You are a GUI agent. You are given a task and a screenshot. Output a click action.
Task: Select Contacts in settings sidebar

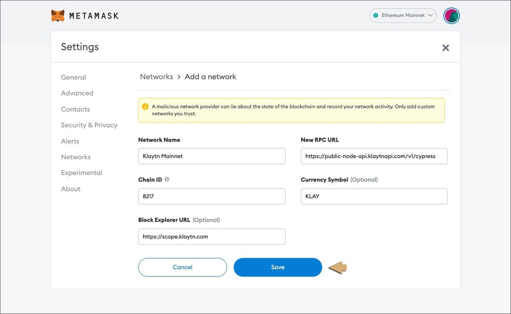[x=76, y=109]
